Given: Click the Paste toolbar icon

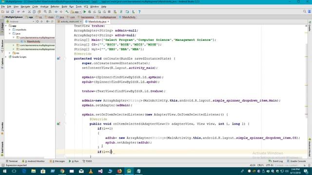Looking at the screenshot, I should (39, 12).
